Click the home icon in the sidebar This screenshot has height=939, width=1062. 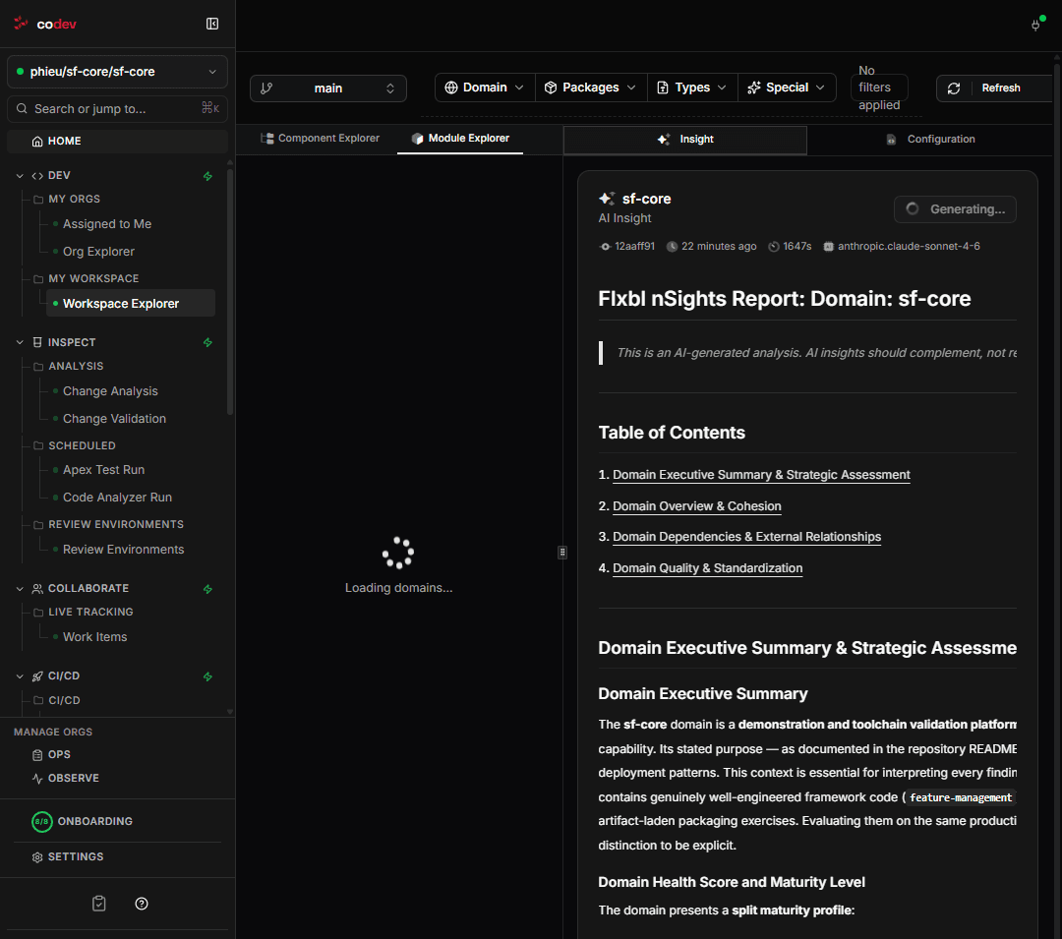click(37, 141)
